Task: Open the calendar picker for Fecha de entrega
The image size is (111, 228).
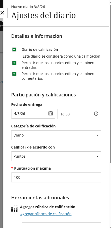Action: (50, 113)
